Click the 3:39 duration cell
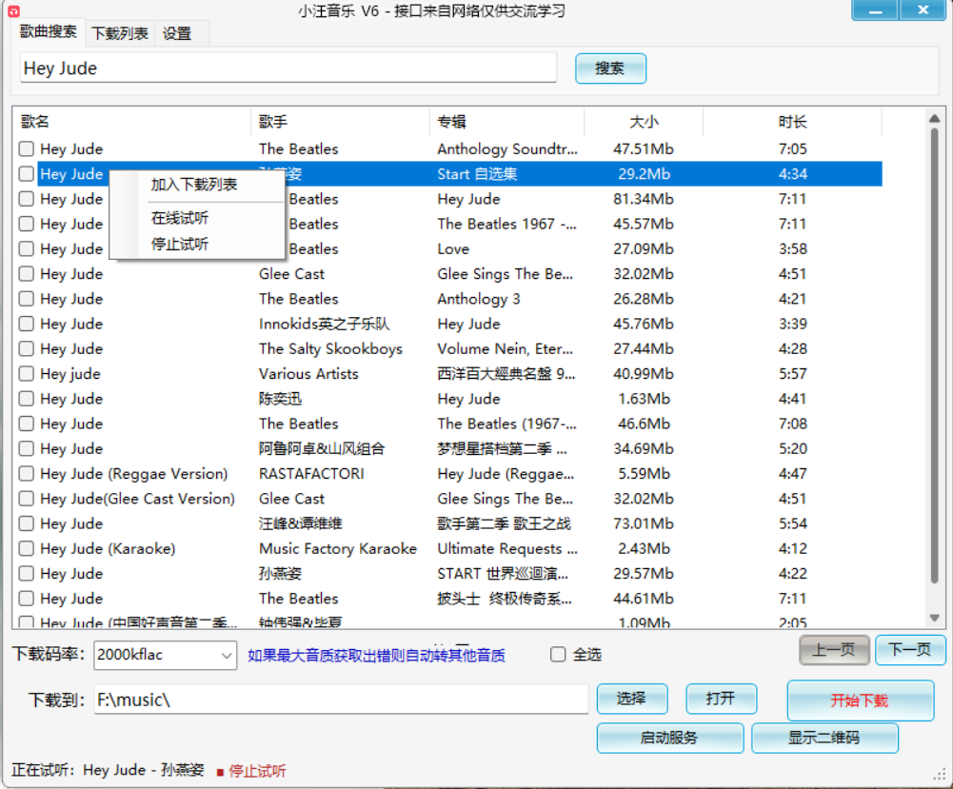The image size is (953, 789). pos(792,324)
